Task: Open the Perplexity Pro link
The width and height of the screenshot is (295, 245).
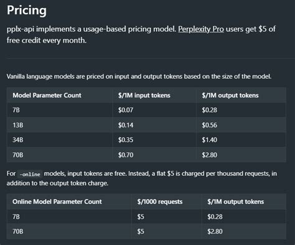Action: 201,29
